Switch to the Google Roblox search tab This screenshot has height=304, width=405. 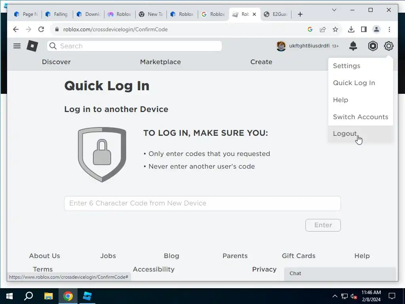pos(213,14)
